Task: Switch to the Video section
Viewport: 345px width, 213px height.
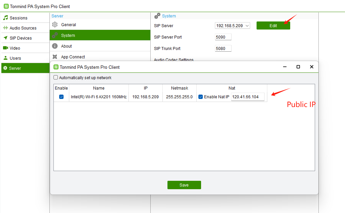Action: (25, 48)
